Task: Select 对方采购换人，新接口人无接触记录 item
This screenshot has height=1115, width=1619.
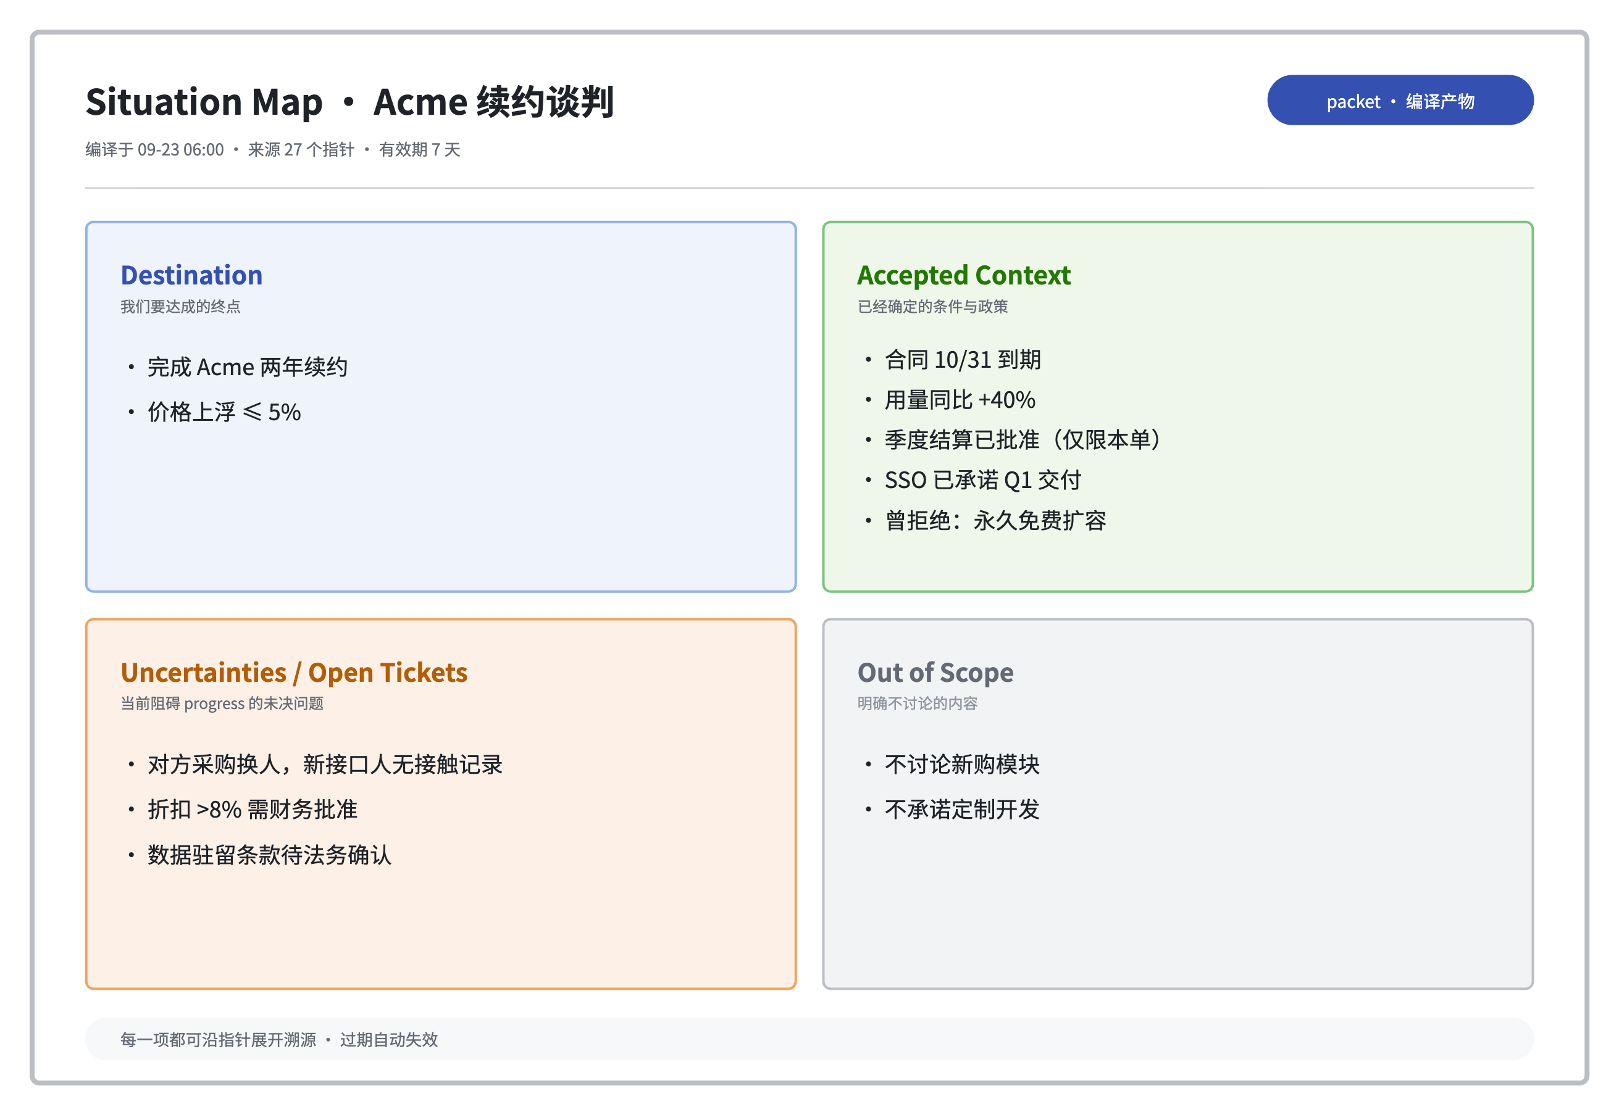Action: click(x=325, y=765)
